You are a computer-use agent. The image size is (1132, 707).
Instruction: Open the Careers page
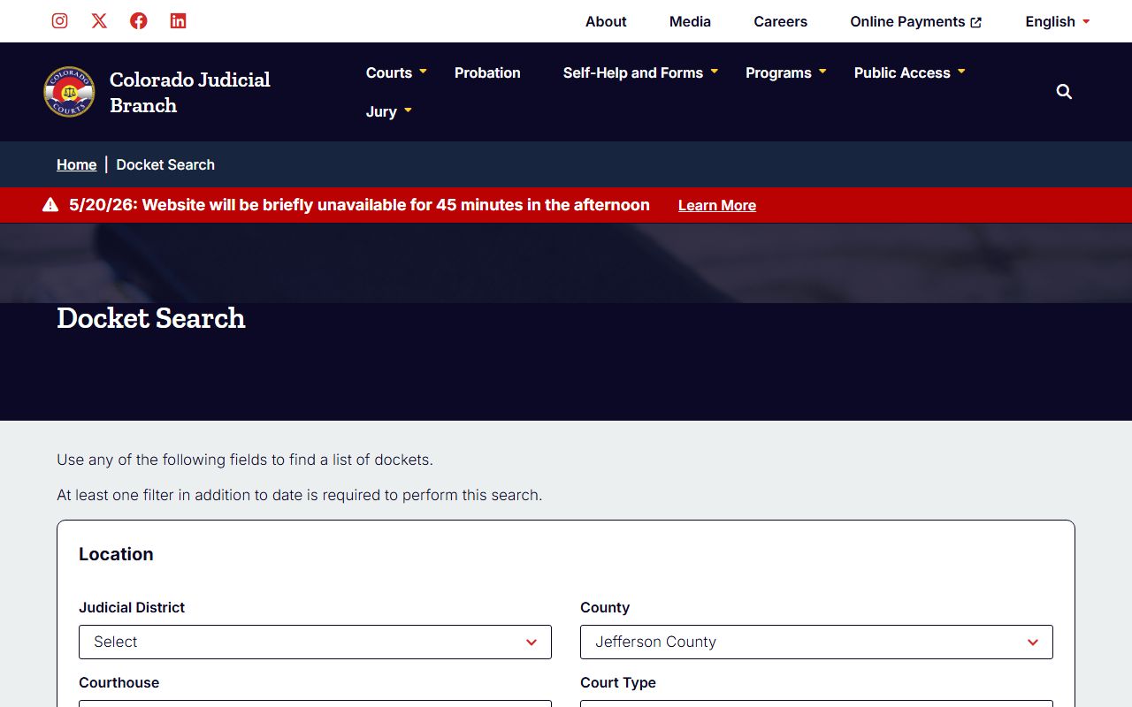pyautogui.click(x=780, y=21)
